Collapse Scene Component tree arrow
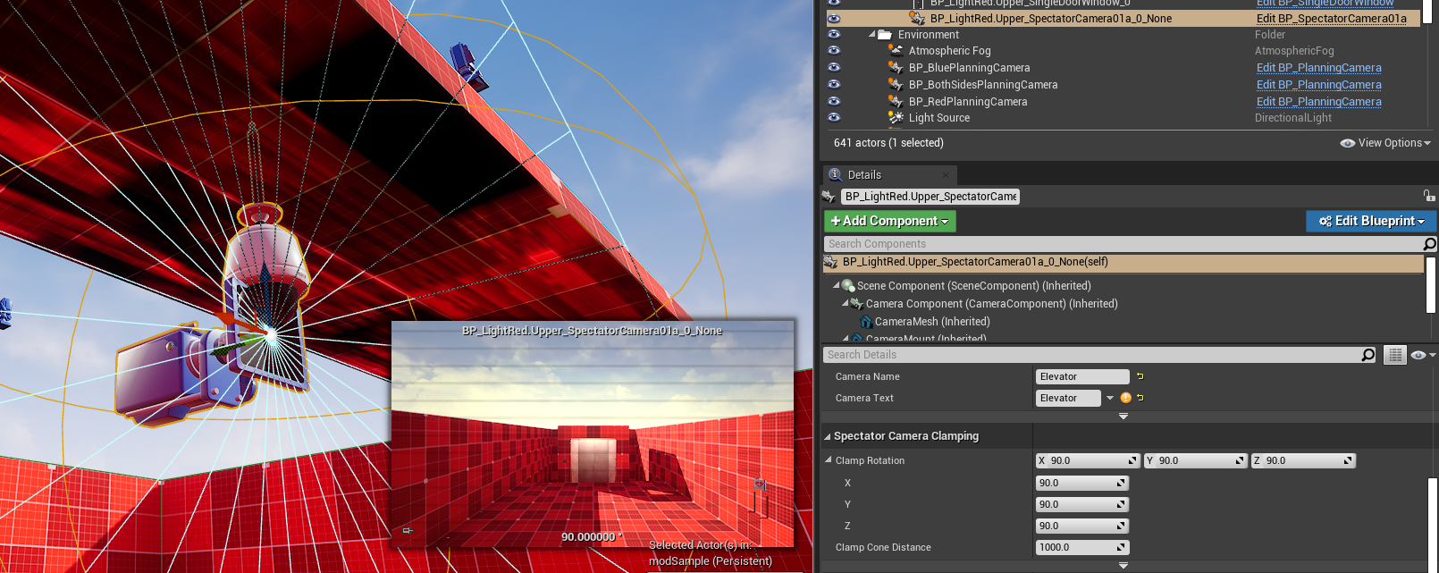This screenshot has width=1439, height=573. click(x=837, y=286)
